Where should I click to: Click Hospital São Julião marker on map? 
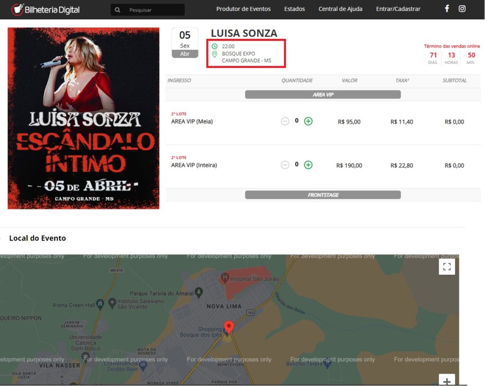(225, 277)
